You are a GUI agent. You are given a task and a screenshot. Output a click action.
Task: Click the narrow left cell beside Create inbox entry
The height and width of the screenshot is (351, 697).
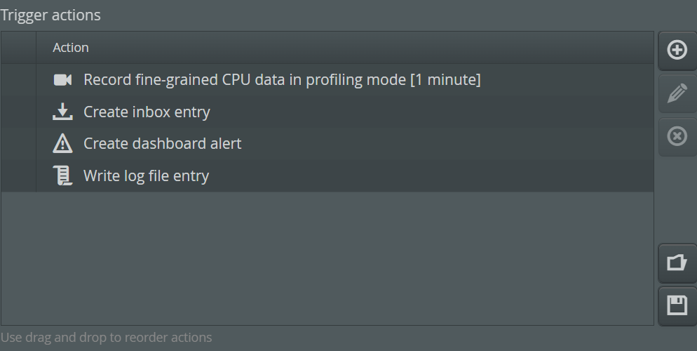coord(18,112)
